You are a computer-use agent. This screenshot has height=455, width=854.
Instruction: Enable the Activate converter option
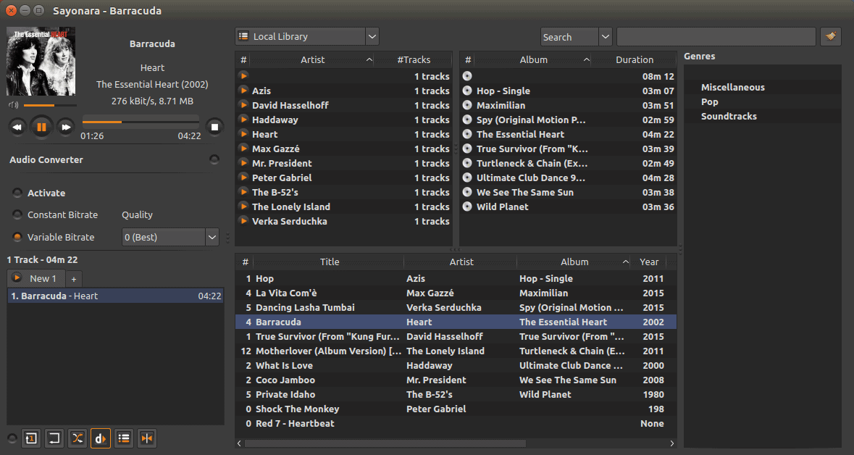point(17,193)
